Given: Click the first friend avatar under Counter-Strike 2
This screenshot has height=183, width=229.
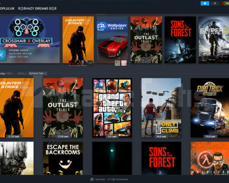Looking at the screenshot, I should (x=71, y=63).
